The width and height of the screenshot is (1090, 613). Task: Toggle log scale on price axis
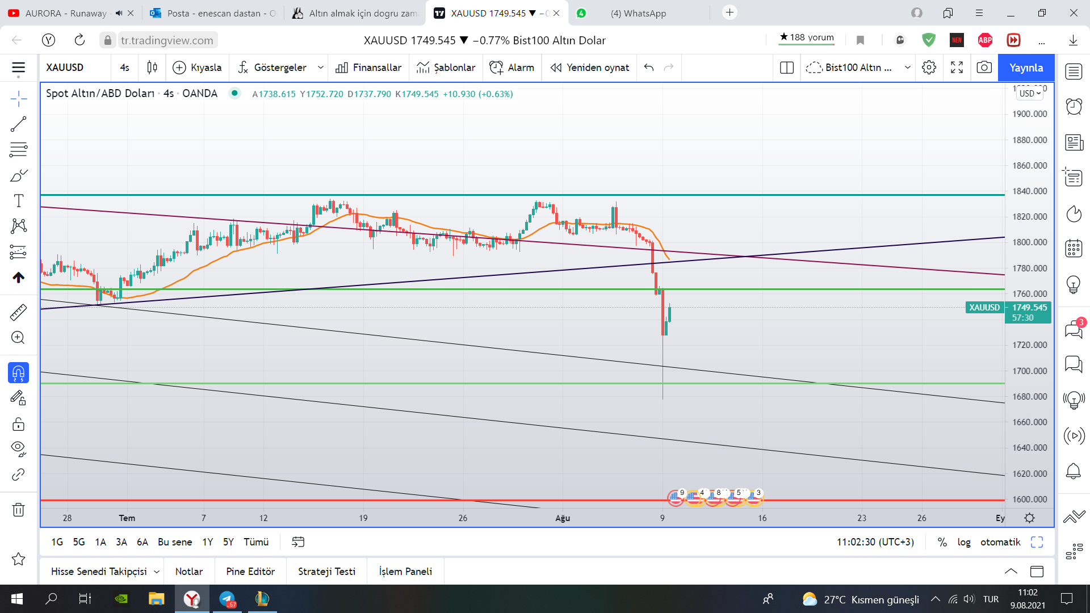[x=963, y=542]
